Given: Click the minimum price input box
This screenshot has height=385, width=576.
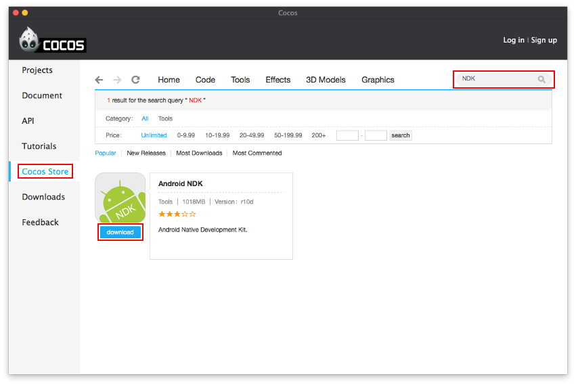Looking at the screenshot, I should tap(347, 135).
